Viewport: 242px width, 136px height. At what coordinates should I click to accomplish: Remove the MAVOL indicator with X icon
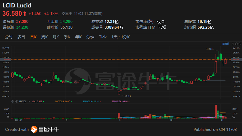click(17, 102)
